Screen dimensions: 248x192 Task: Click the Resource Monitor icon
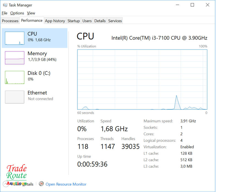(41, 184)
